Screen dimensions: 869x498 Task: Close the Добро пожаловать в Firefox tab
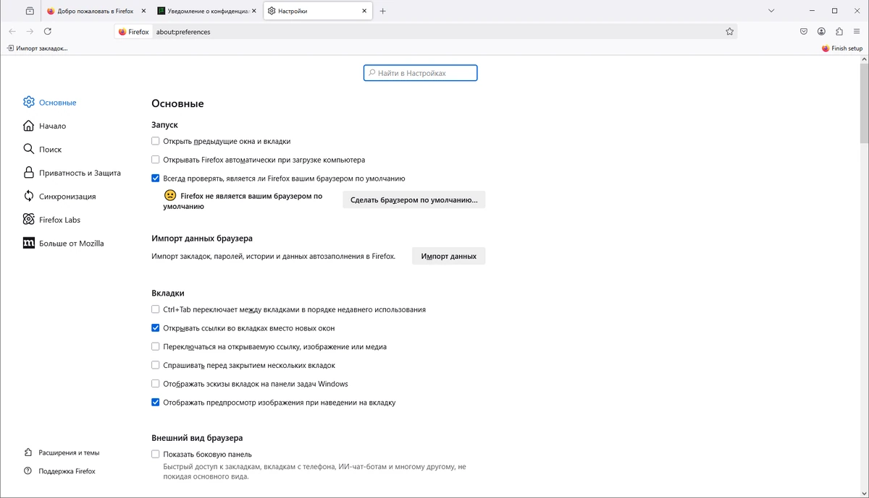[142, 11]
